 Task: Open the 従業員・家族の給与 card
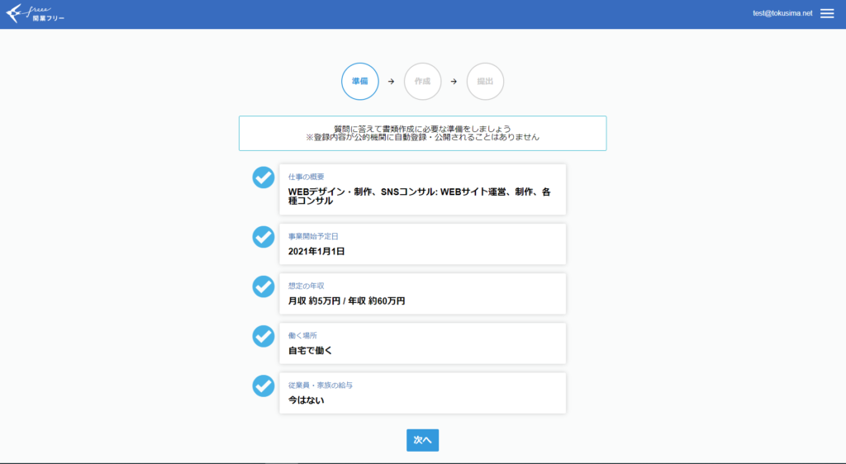422,392
